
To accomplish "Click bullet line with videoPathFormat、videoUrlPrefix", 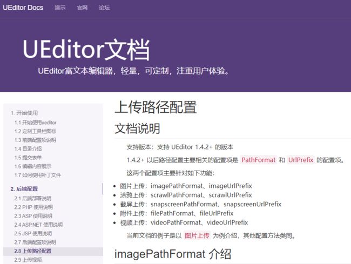I will [x=184, y=222].
